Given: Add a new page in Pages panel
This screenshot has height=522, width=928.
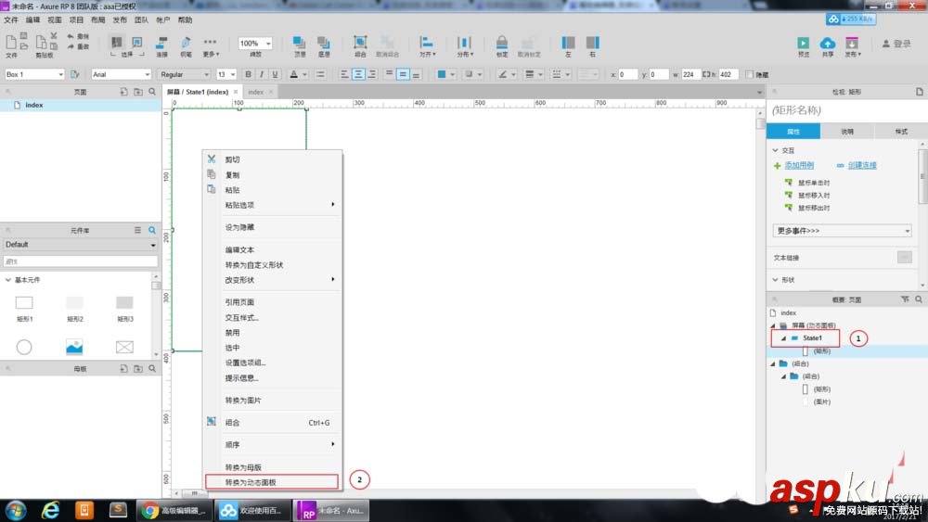Looking at the screenshot, I should point(123,92).
